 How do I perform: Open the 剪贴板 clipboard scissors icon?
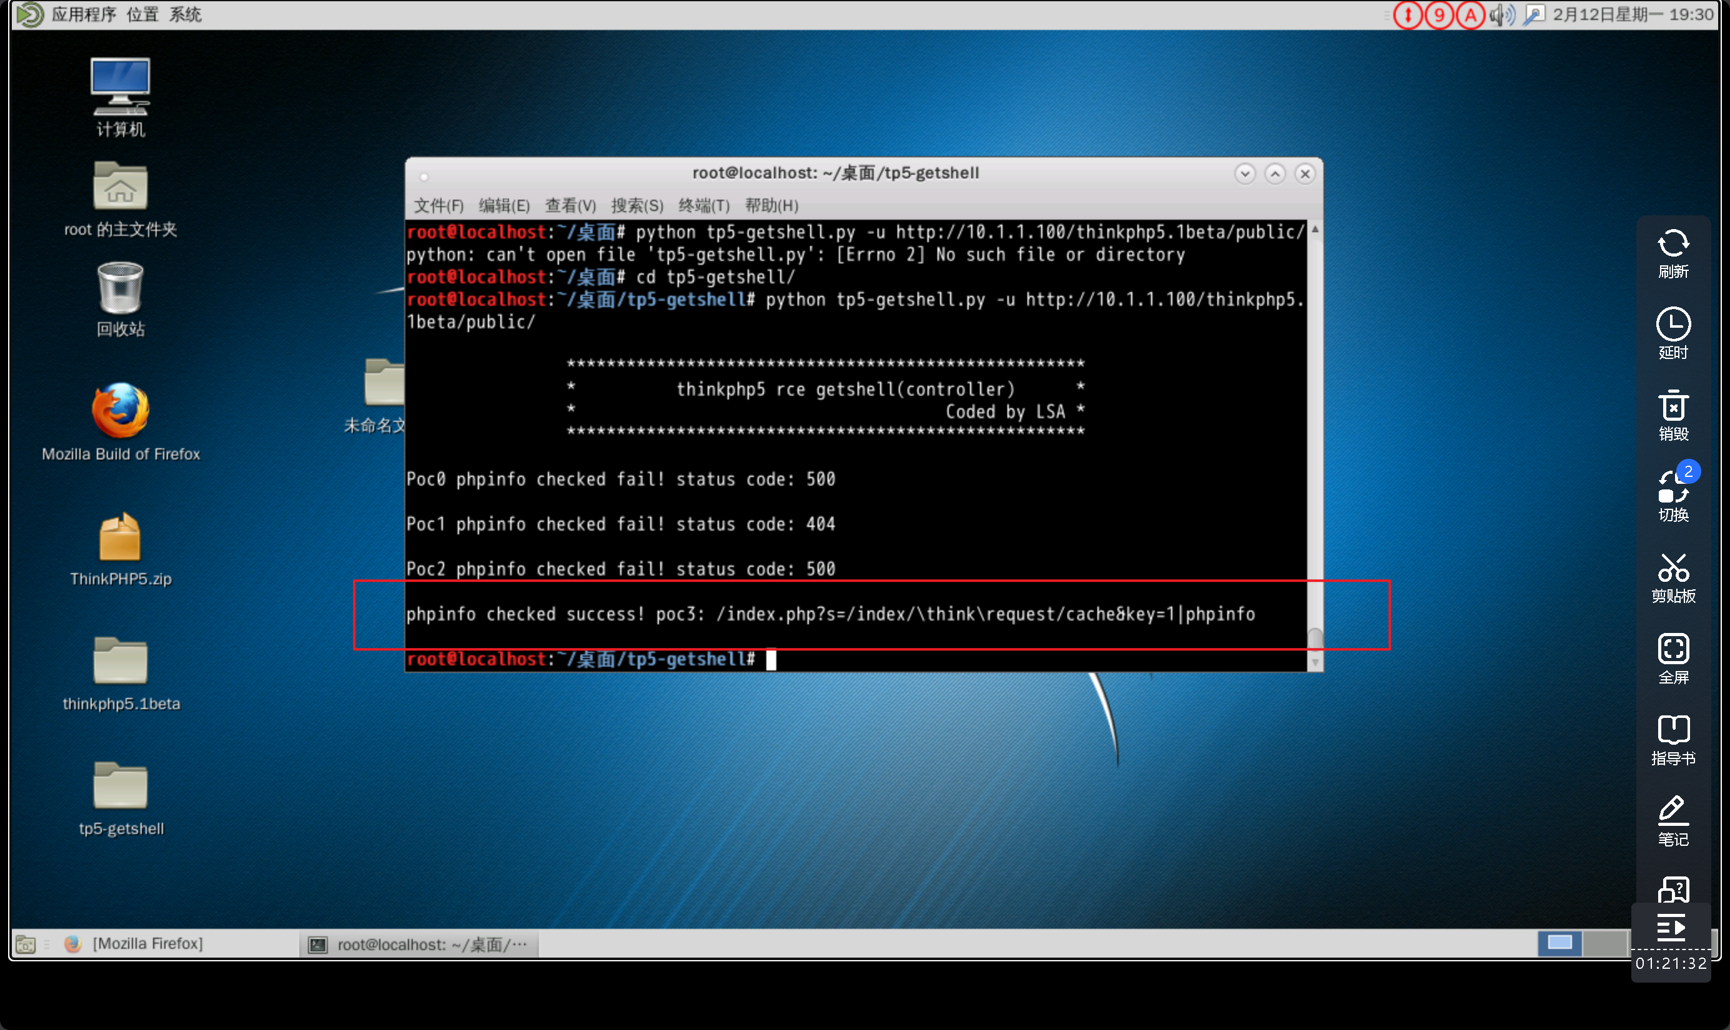[1673, 569]
